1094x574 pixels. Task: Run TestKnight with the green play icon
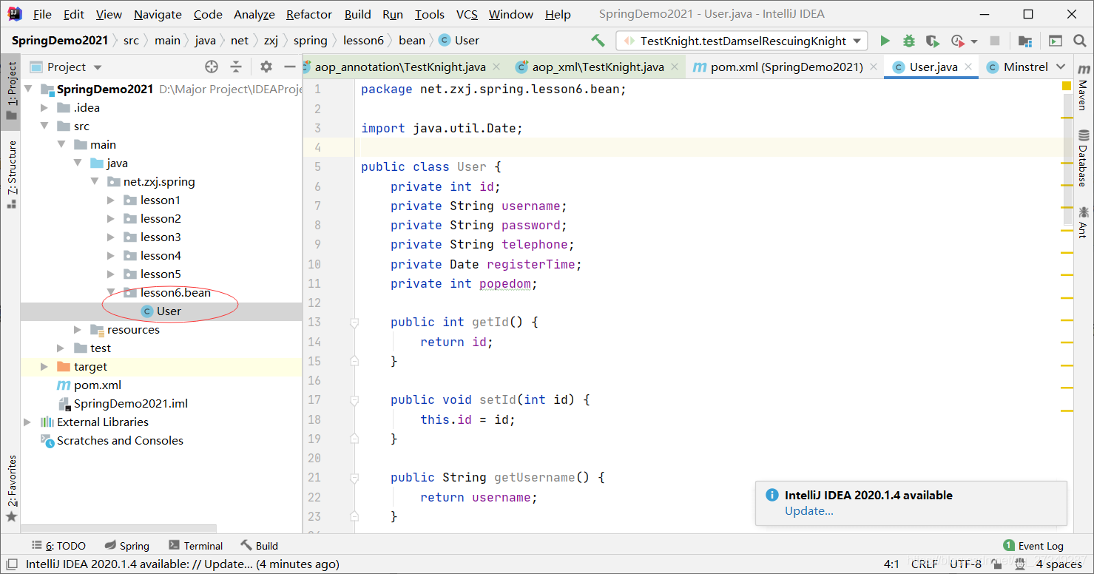pyautogui.click(x=885, y=41)
